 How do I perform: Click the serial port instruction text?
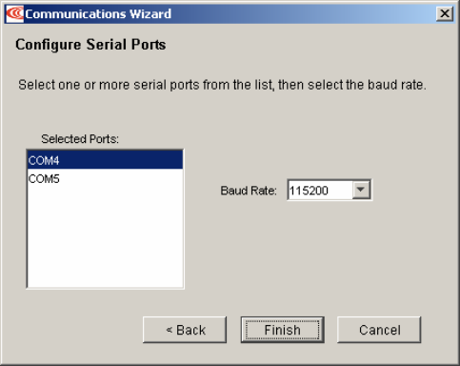[222, 85]
